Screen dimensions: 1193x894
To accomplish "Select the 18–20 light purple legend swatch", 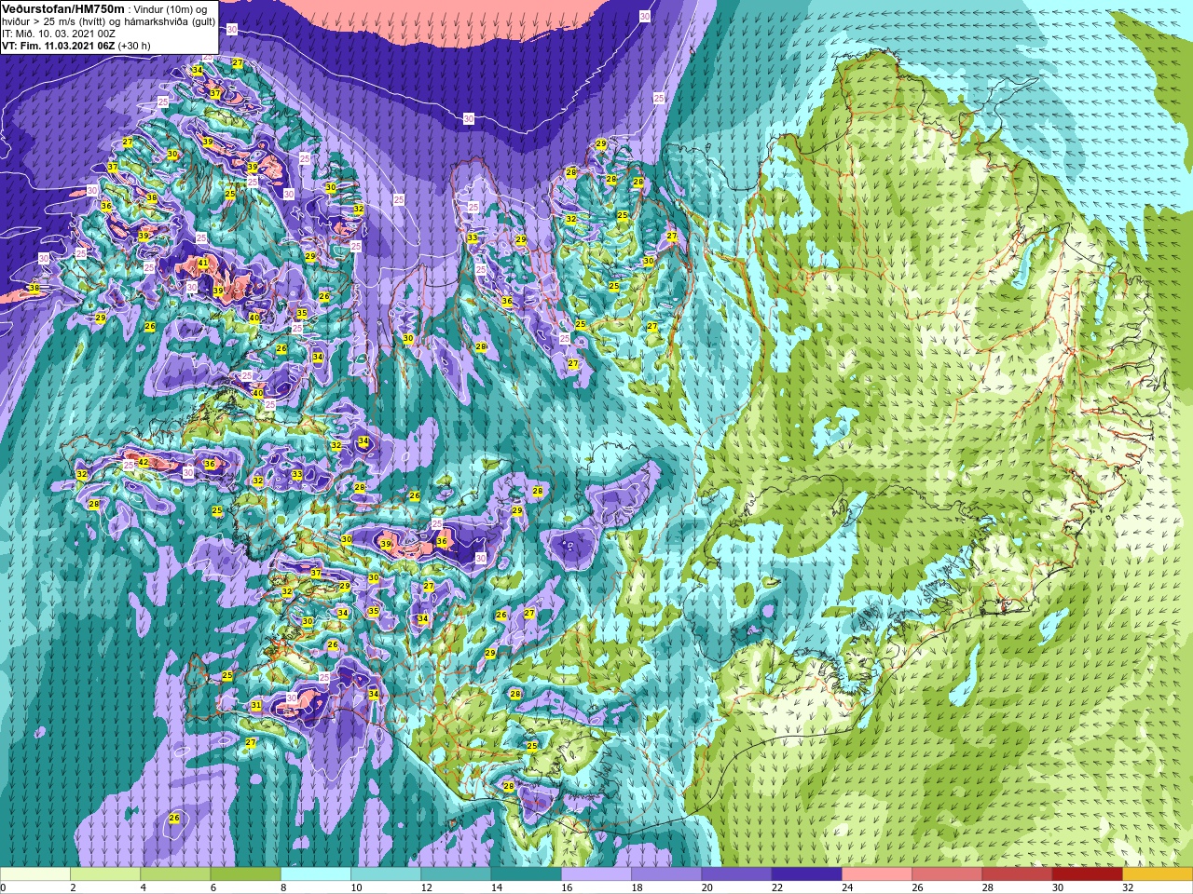I will tap(666, 874).
